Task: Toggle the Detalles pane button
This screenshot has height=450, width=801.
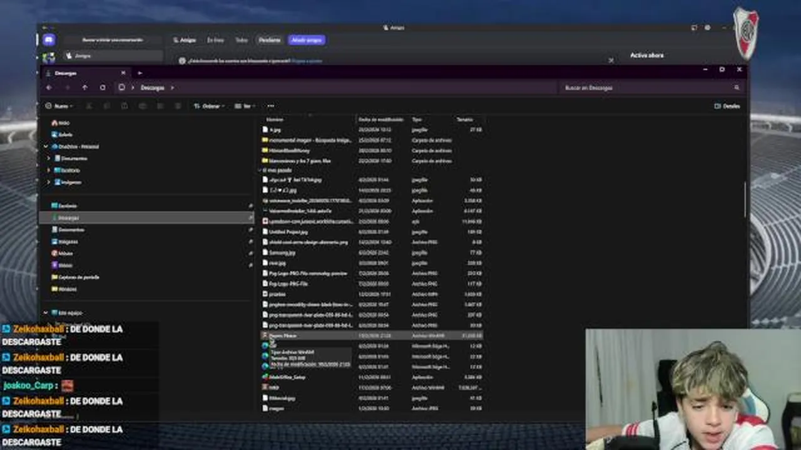Action: coord(727,106)
